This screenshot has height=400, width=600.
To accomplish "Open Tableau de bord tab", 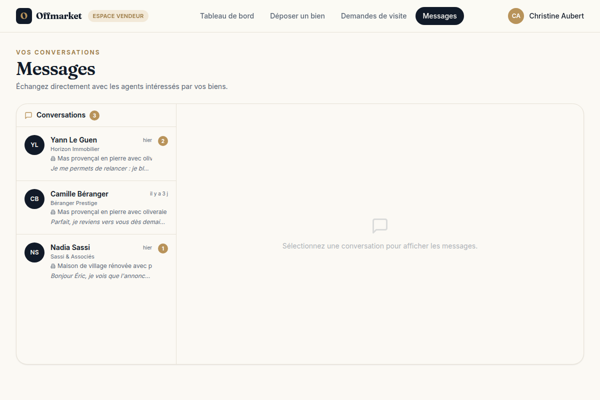I will click(x=227, y=16).
